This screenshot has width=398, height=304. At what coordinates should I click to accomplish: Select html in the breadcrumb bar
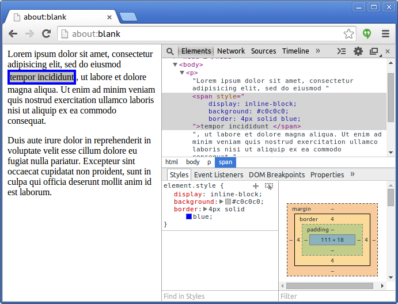[172, 162]
